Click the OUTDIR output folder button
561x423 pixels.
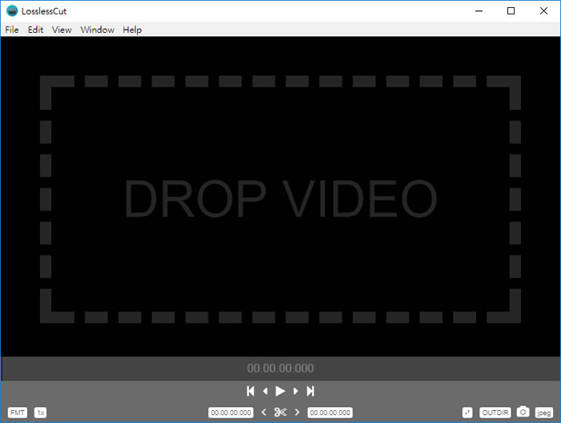tap(494, 413)
